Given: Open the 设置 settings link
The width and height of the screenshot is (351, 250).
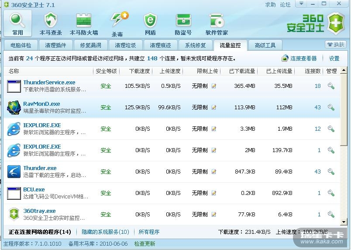Looking at the screenshot, I should (x=334, y=59).
